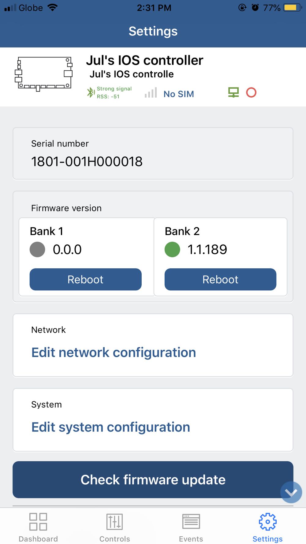Select the green Bank 2 status dot

click(172, 249)
